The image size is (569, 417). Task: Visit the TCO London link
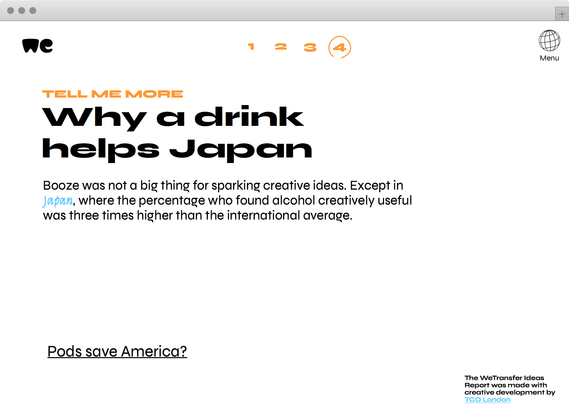pyautogui.click(x=487, y=400)
